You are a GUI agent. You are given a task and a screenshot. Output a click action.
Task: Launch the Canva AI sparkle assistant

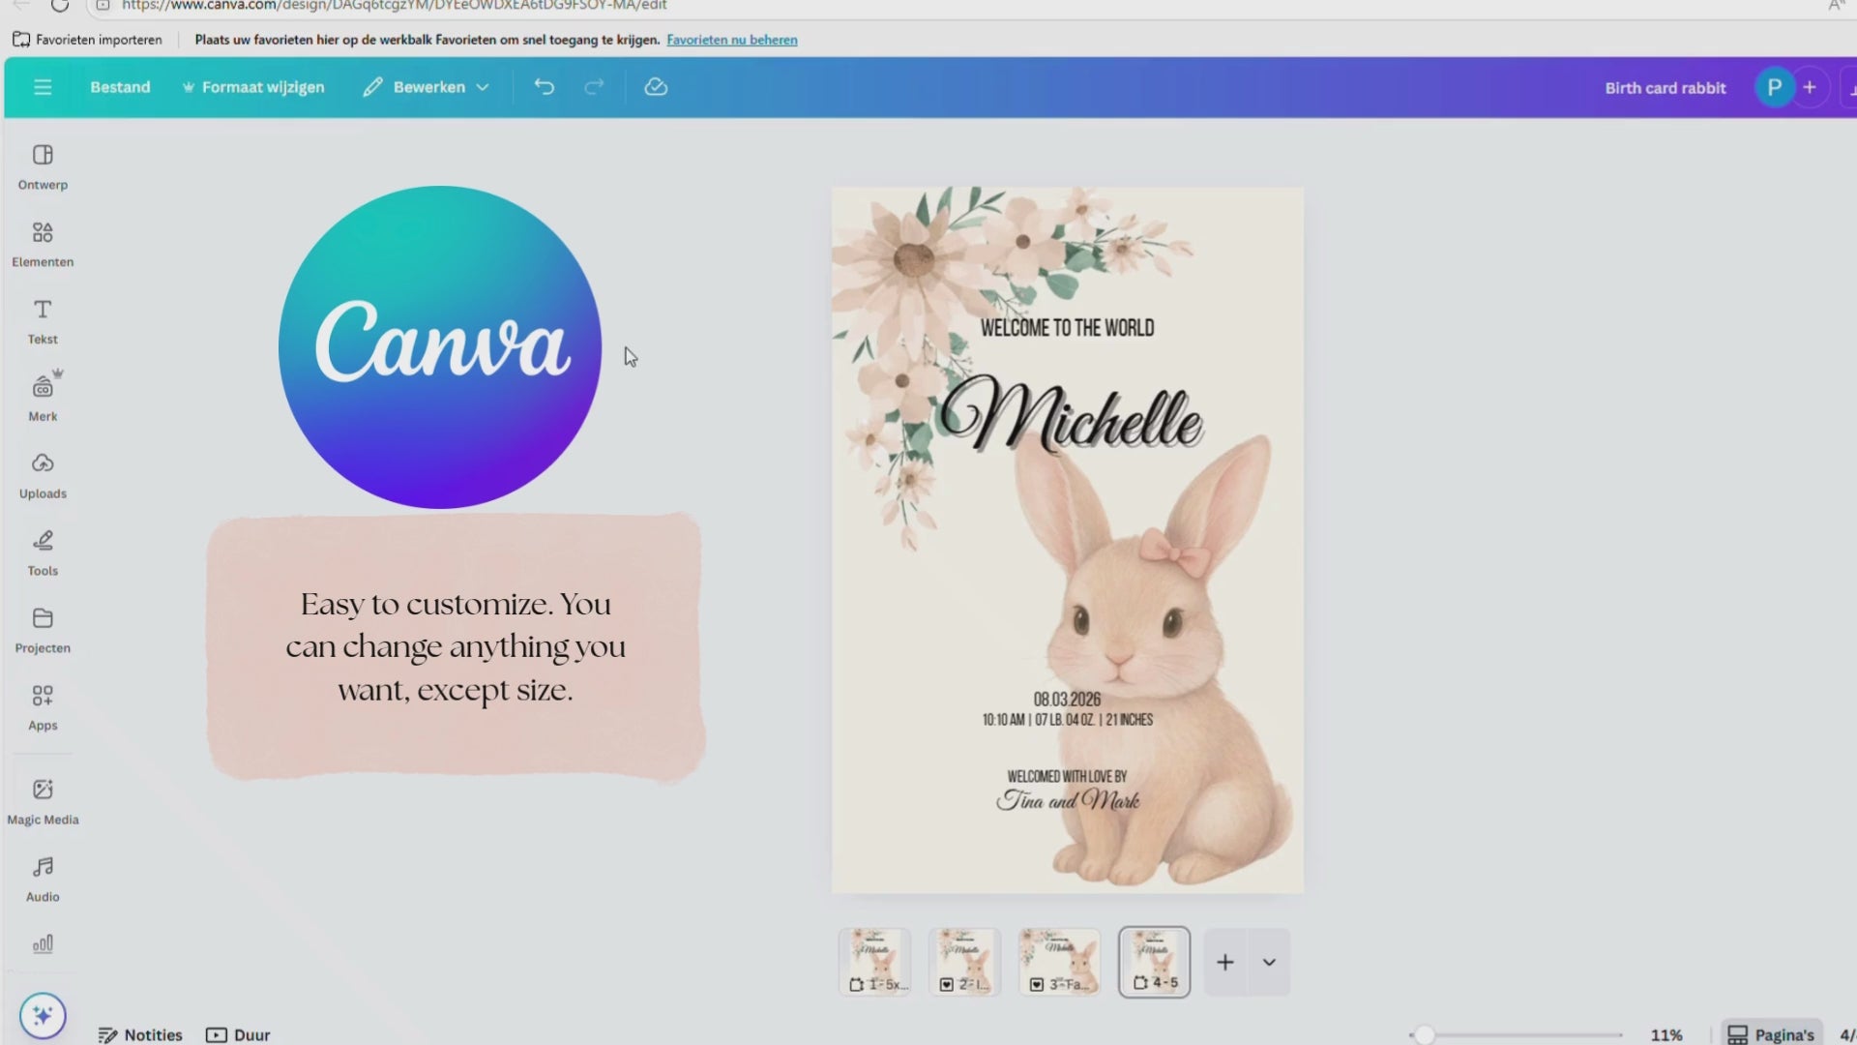point(43,1016)
